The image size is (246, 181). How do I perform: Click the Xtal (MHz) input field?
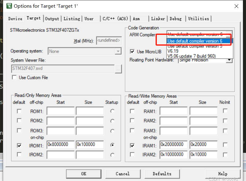click(x=109, y=41)
